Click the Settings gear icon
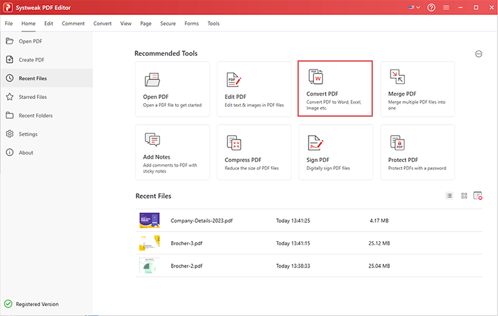Screen dimensions: 498x316 point(10,134)
